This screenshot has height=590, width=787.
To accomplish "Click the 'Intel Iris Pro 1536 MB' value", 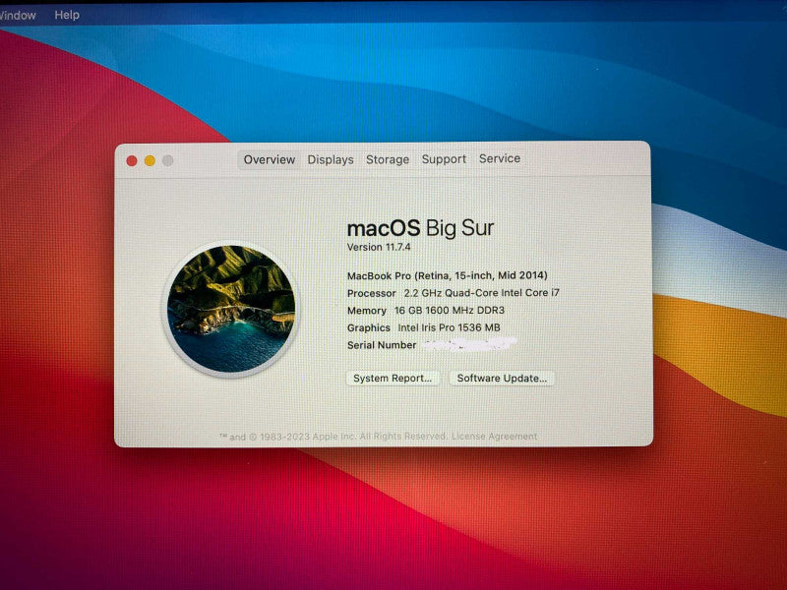I will point(449,327).
